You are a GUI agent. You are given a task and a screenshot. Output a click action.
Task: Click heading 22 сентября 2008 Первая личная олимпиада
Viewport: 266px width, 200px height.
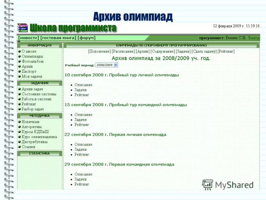[x=115, y=135]
